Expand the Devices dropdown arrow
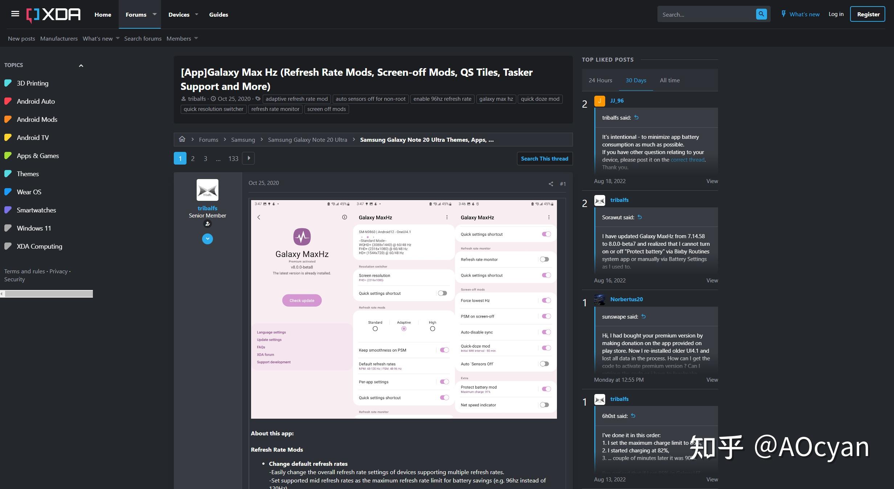 (x=197, y=14)
